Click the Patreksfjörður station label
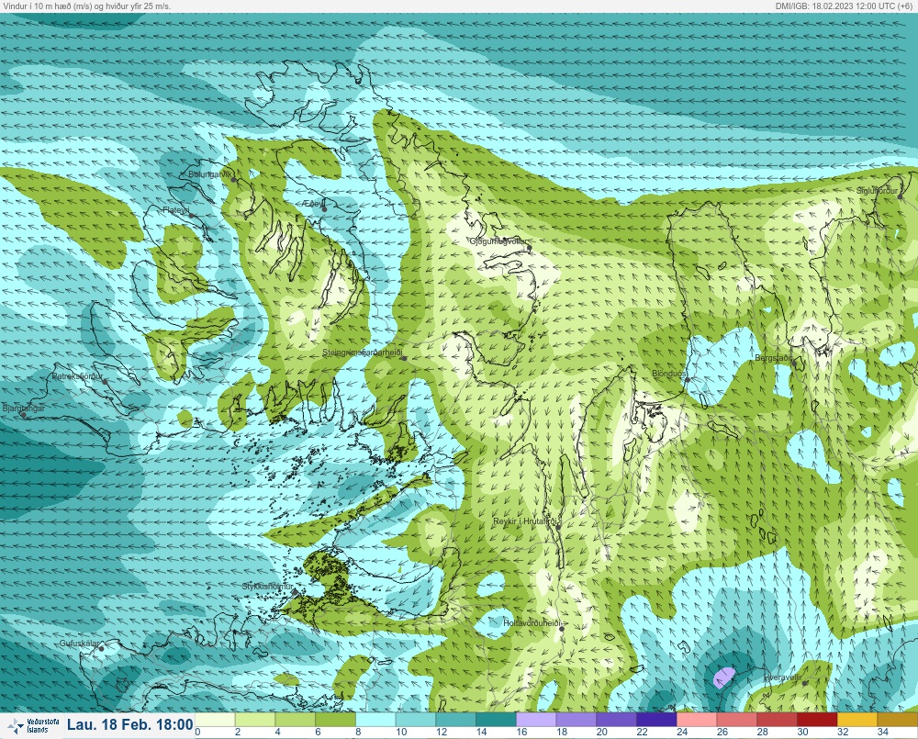 click(x=77, y=376)
